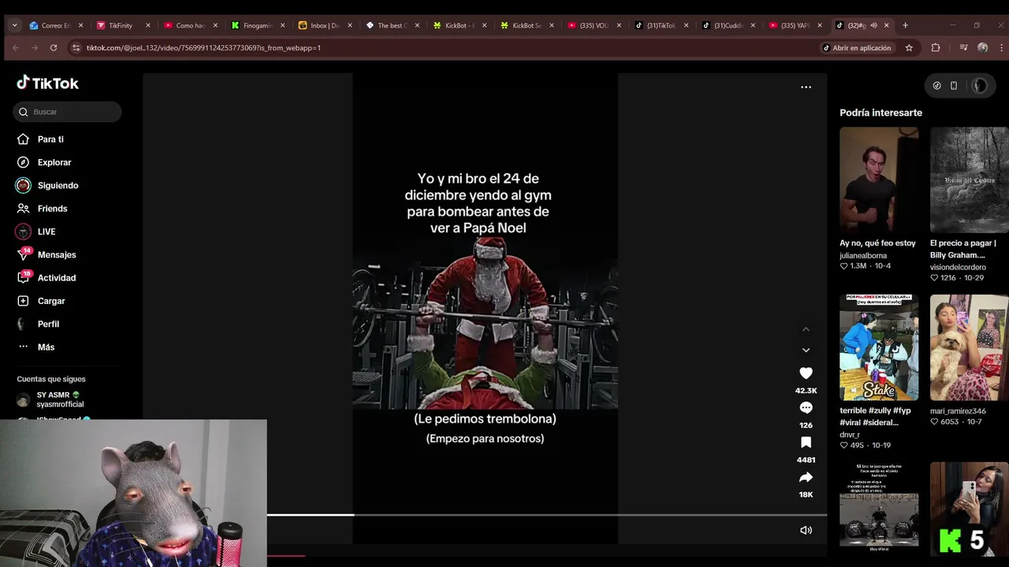Open the TikTok coins icon in header
Viewport: 1009px width, 567px height.
tap(936, 86)
